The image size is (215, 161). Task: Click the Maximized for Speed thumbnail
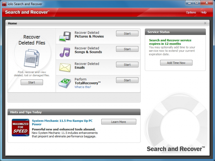[x=21, y=128]
